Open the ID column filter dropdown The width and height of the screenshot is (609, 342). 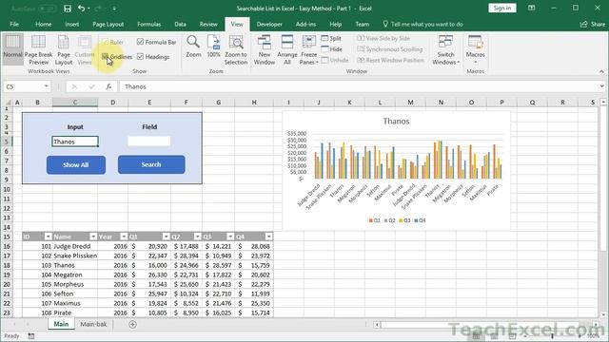coord(48,237)
